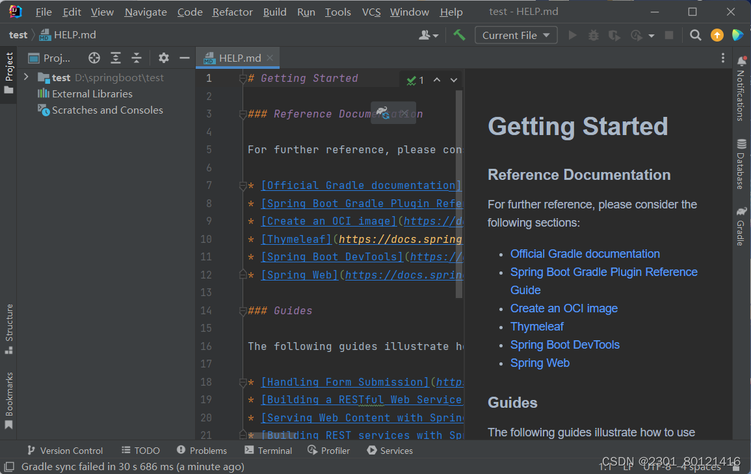Viewport: 751px width, 474px height.
Task: Click the editor vertical scrollbar
Action: [x=459, y=193]
